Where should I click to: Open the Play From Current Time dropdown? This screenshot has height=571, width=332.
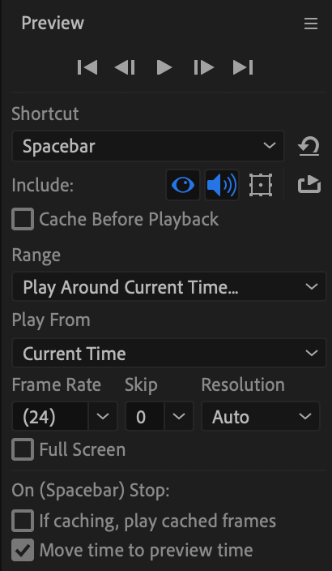tap(169, 353)
